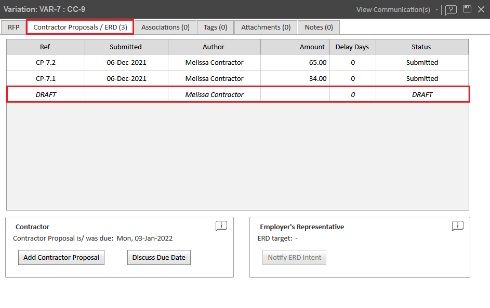Expand the View Communication(s) dropdown arrow

tap(436, 10)
